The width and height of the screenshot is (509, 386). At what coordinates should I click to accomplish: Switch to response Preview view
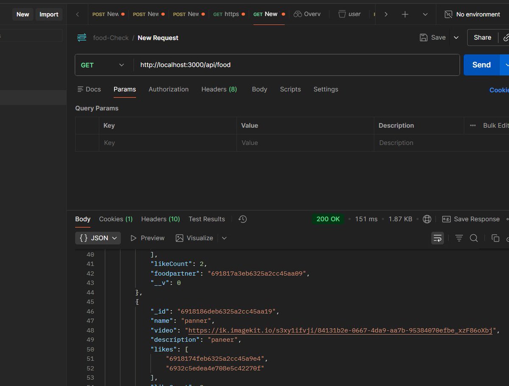[x=147, y=238]
